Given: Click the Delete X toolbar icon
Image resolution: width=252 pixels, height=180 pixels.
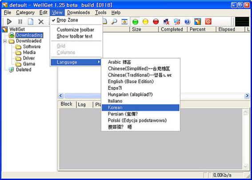Looking at the screenshot, I should 41,22.
